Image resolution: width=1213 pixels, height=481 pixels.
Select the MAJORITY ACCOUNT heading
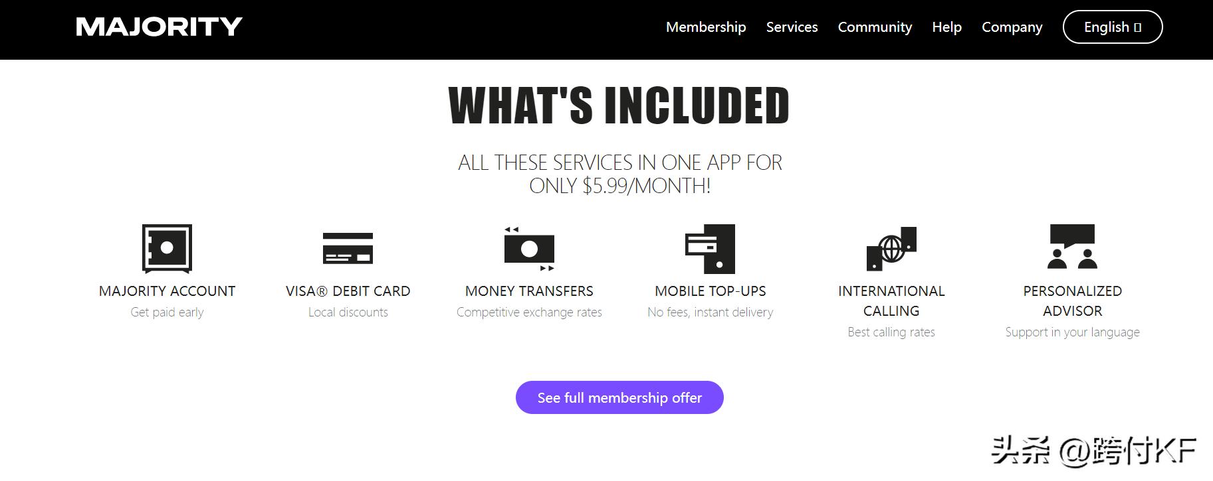[x=167, y=291]
